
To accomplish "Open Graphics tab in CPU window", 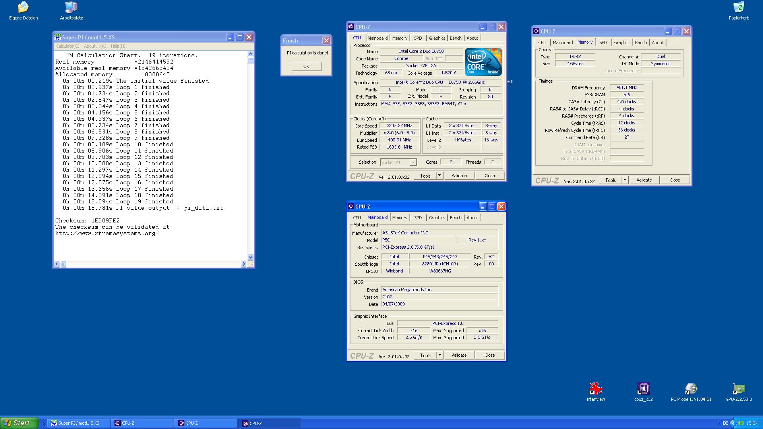I will [437, 38].
